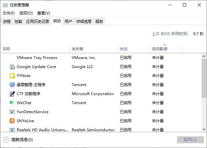Click the YunDetectService window icon

click(x=12, y=112)
